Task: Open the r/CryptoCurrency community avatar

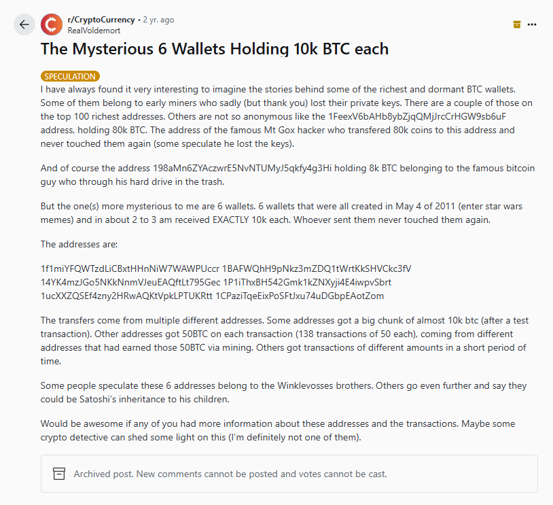Action: click(52, 24)
